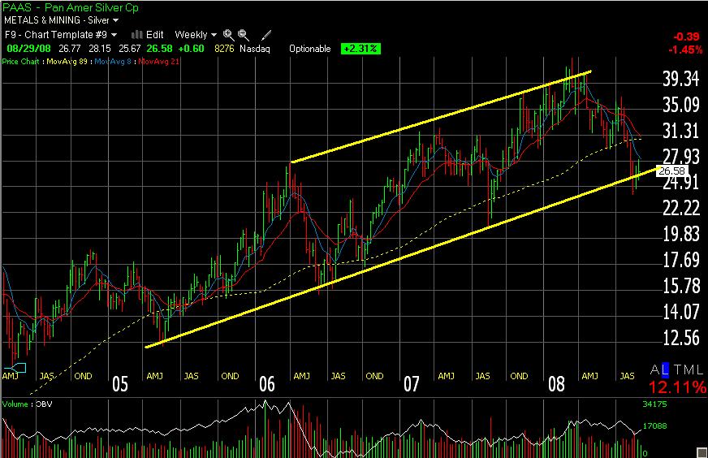Click the last L letter after M
The image size is (708, 458).
(x=699, y=370)
